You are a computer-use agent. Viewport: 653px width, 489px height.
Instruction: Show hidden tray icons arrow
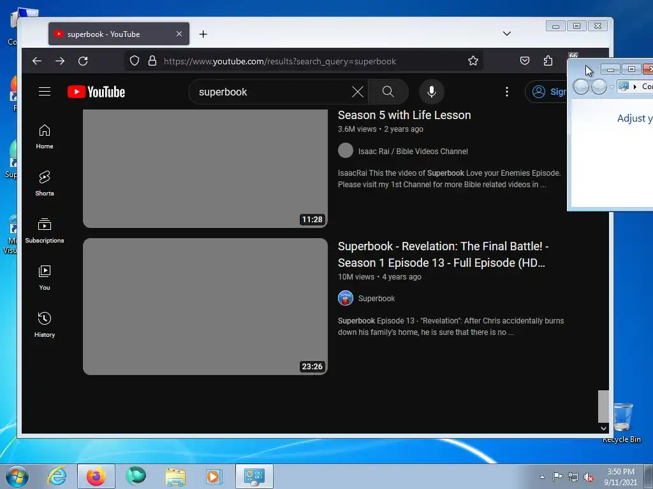(542, 477)
